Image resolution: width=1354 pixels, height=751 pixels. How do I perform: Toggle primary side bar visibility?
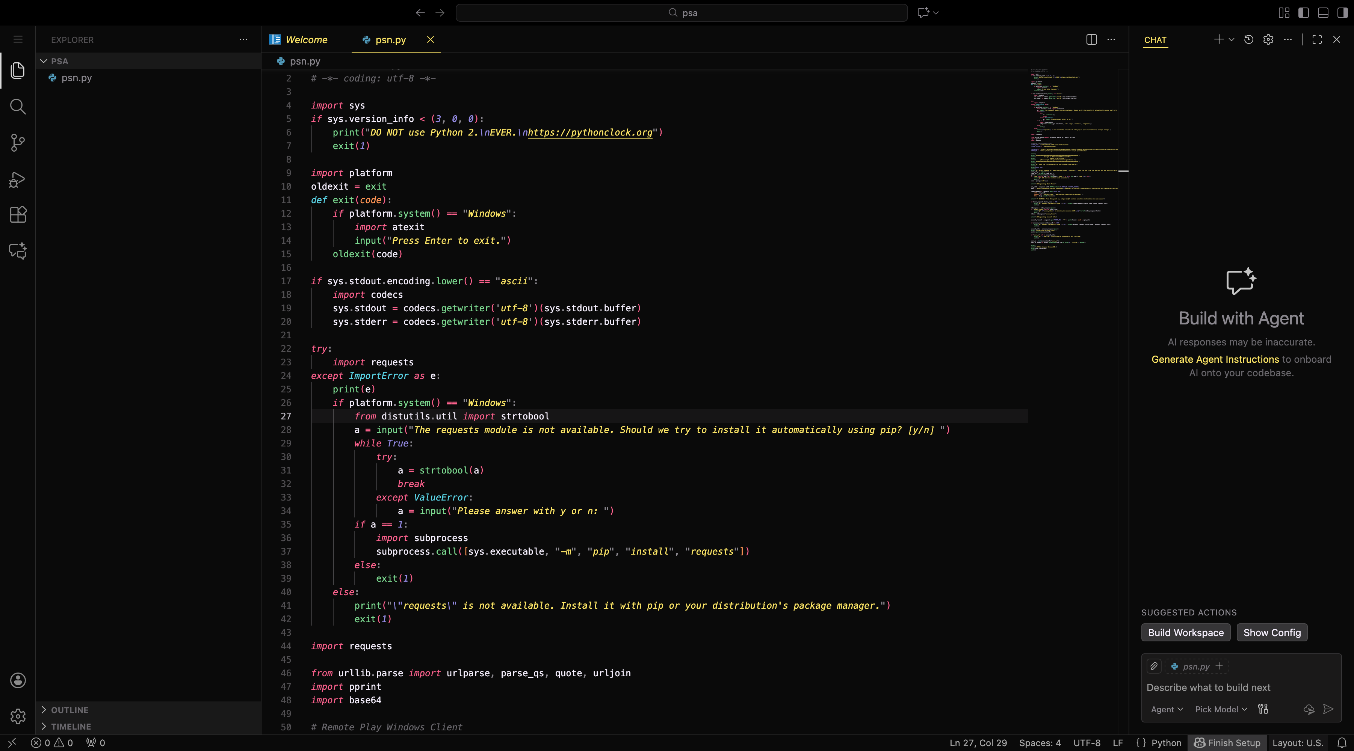1304,13
